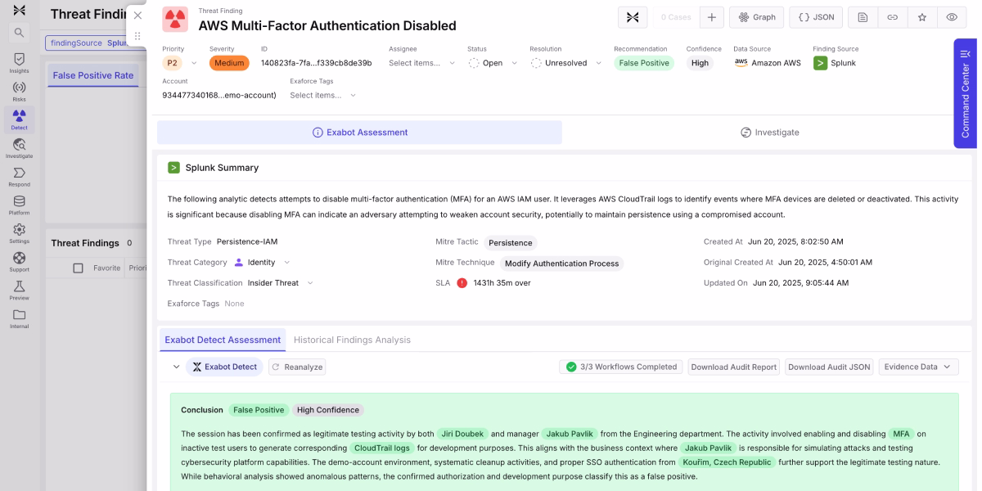
Task: Open Respond in the sidebar
Action: (x=19, y=176)
